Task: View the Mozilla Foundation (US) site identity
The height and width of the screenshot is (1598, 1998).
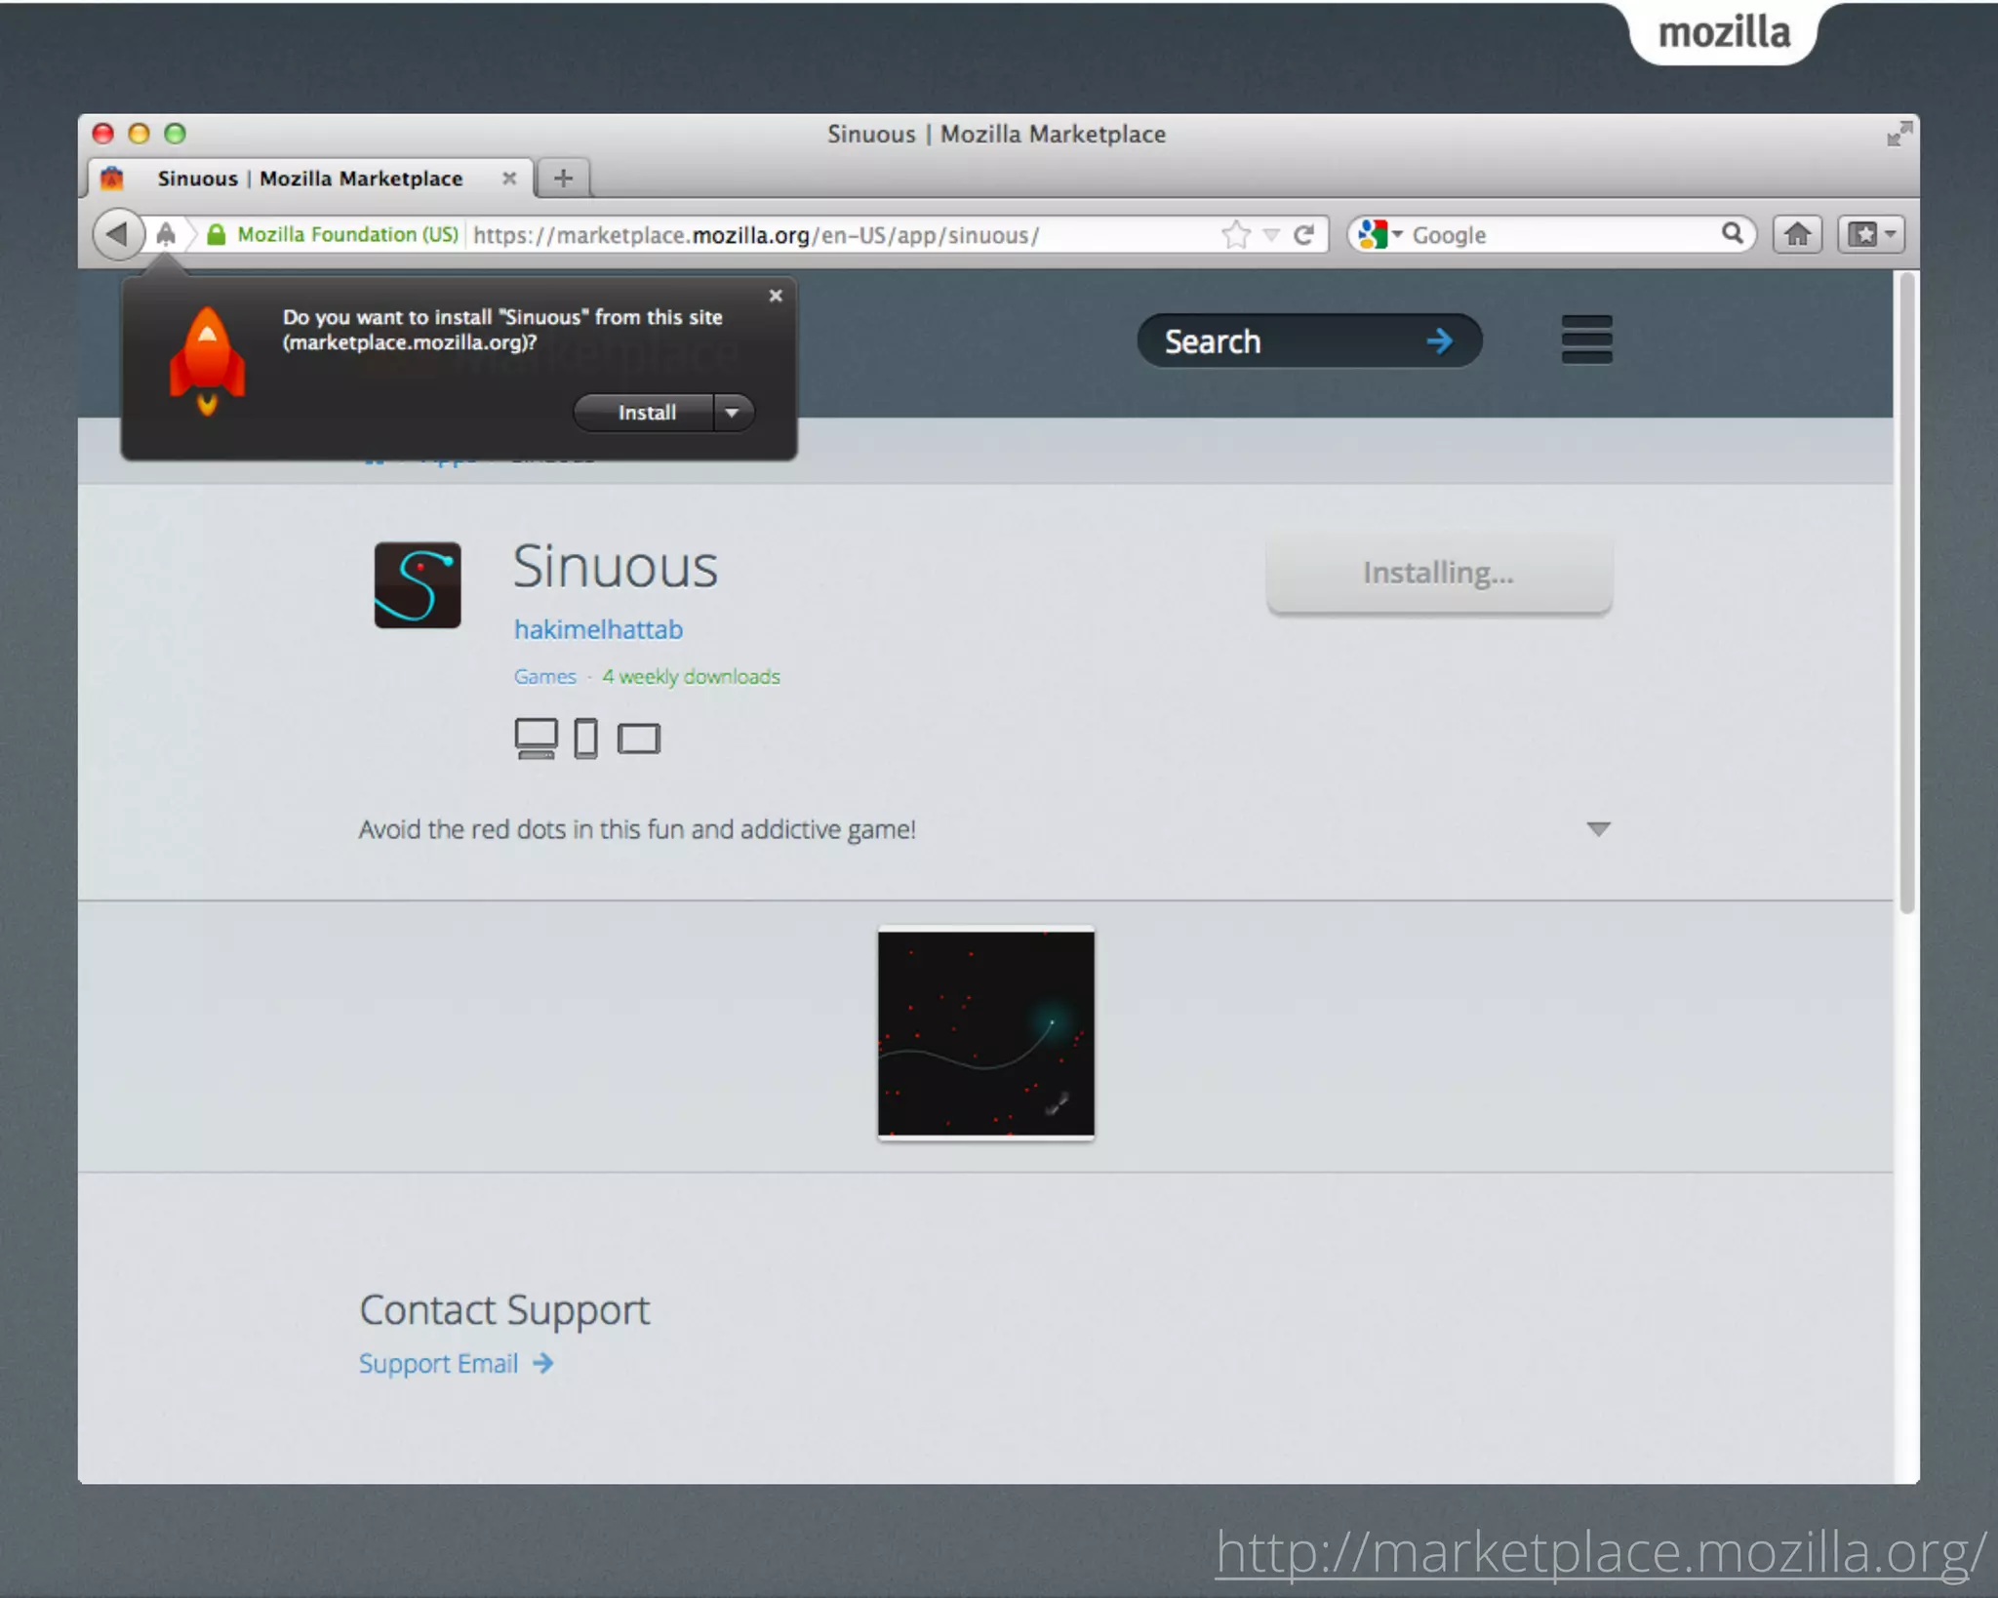Action: tap(334, 234)
